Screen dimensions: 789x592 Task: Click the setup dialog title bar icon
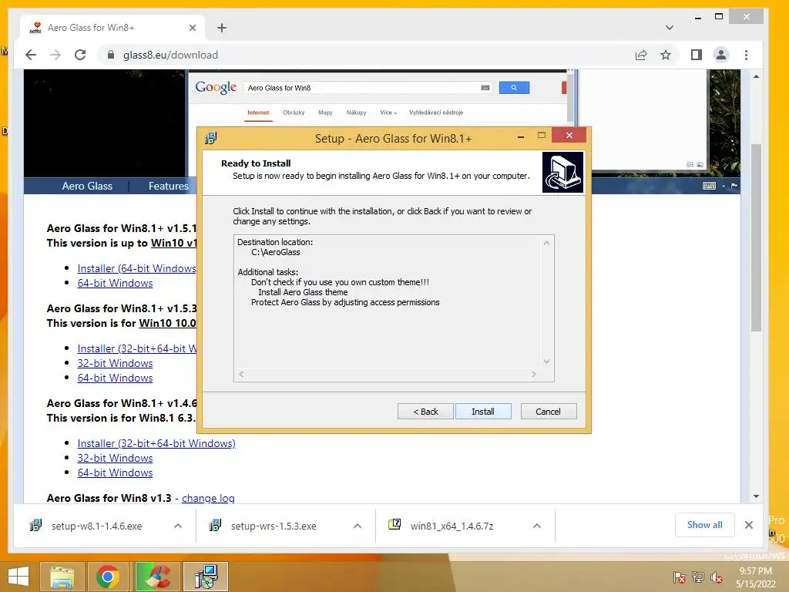211,138
